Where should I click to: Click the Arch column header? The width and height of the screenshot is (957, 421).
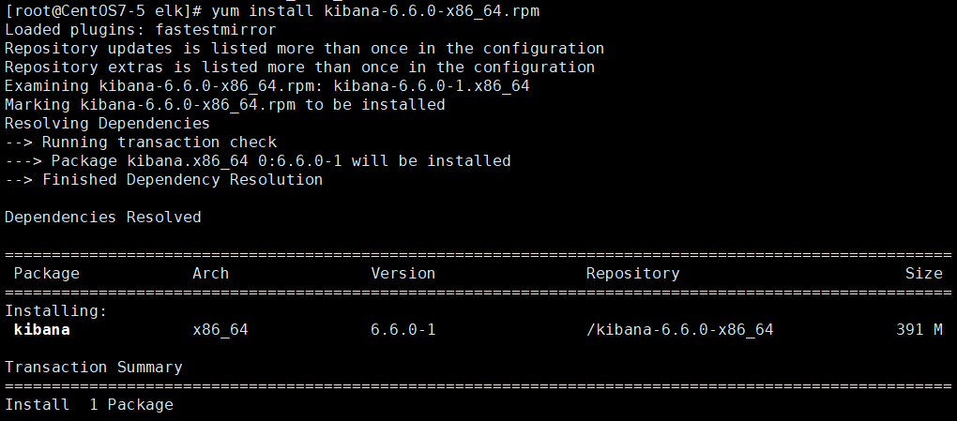[x=210, y=274]
